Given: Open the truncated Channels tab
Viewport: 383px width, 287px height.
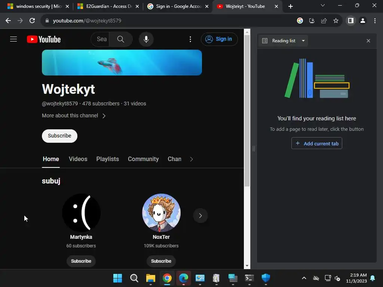Looking at the screenshot, I should [x=174, y=159].
